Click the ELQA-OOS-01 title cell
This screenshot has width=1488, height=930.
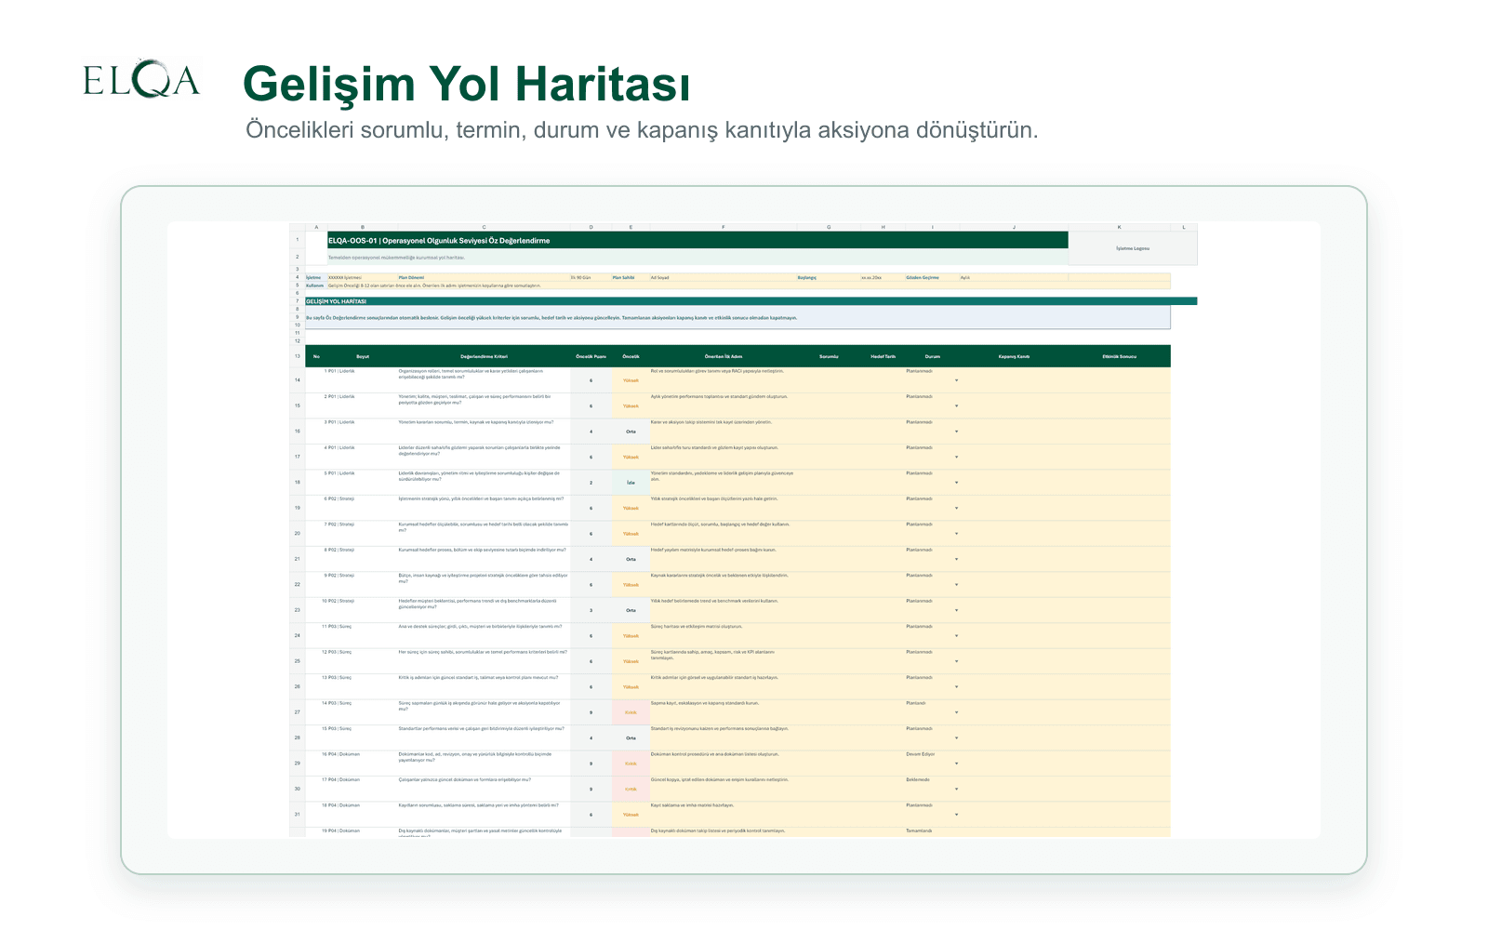(697, 240)
